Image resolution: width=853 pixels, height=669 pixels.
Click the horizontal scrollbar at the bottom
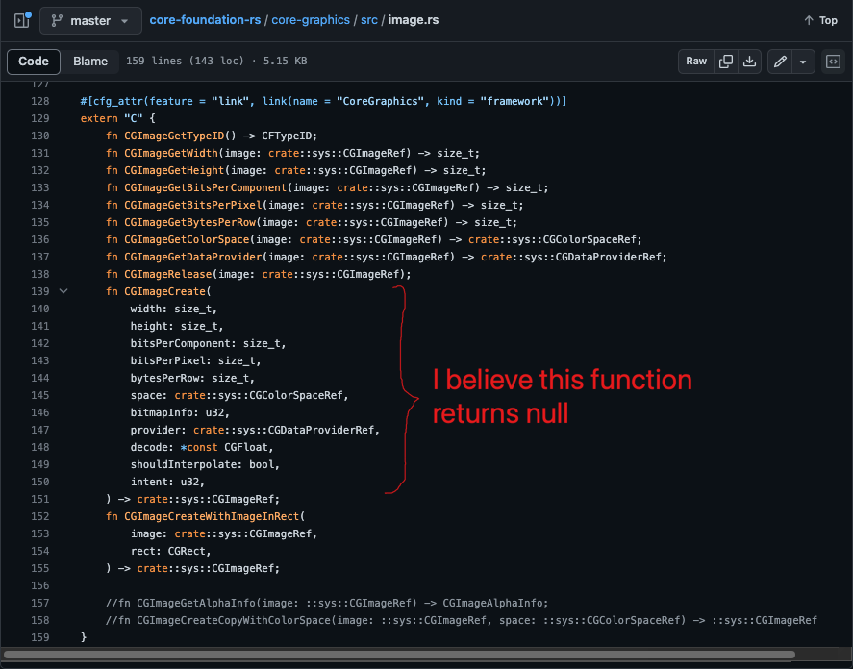click(399, 655)
